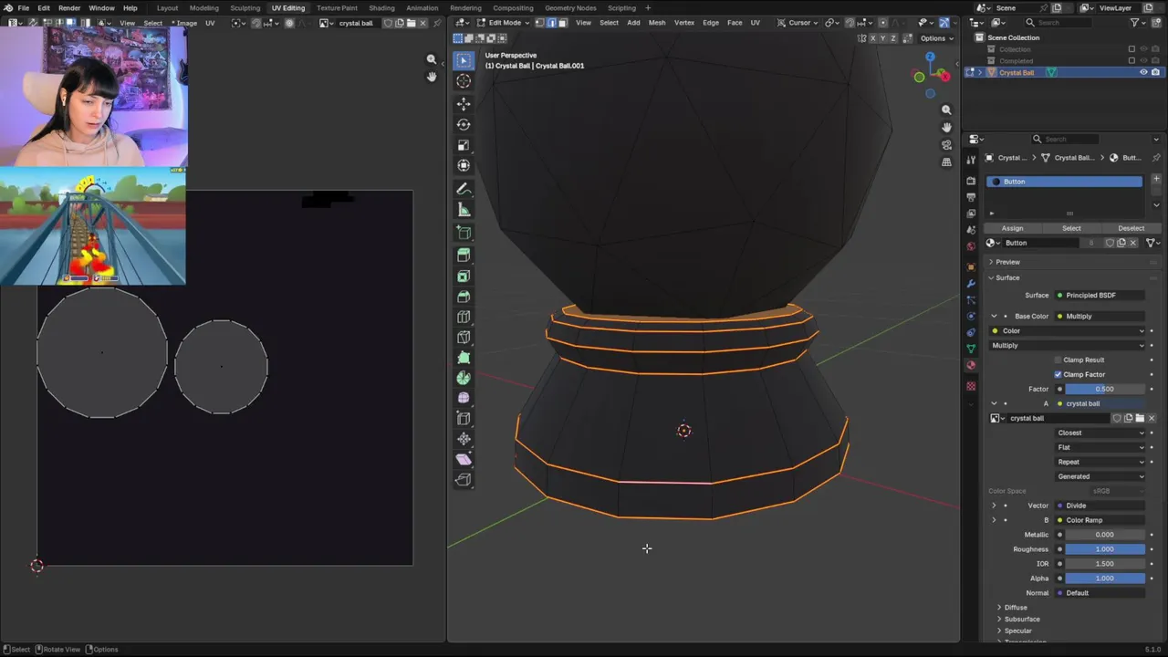Viewport: 1168px width, 657px height.
Task: Open the Multiply blend mode dropdown
Action: click(x=1068, y=345)
